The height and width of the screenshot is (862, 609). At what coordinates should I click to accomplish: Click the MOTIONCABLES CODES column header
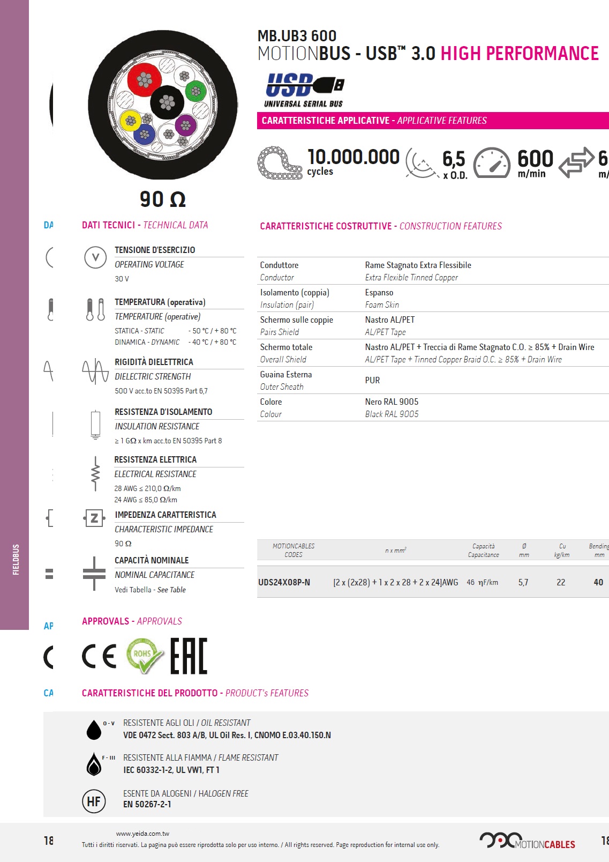point(294,551)
